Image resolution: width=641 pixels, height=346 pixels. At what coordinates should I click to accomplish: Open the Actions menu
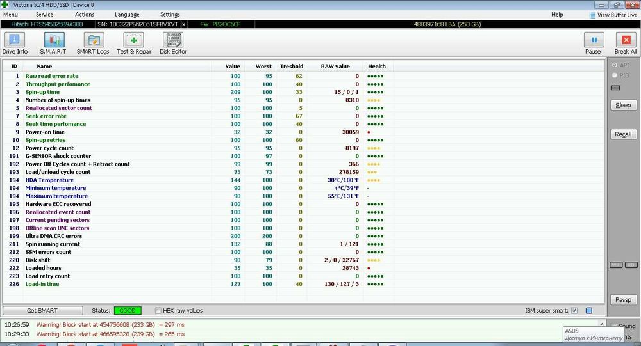(85, 14)
